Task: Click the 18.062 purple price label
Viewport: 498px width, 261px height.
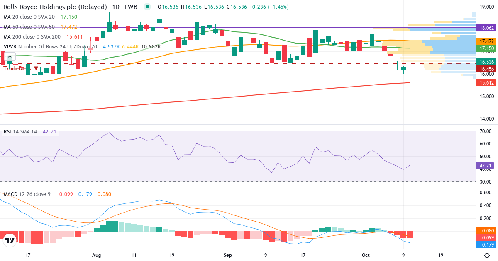Action: pos(486,28)
